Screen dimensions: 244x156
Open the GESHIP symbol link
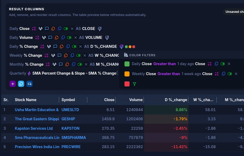pyautogui.click(x=68, y=119)
